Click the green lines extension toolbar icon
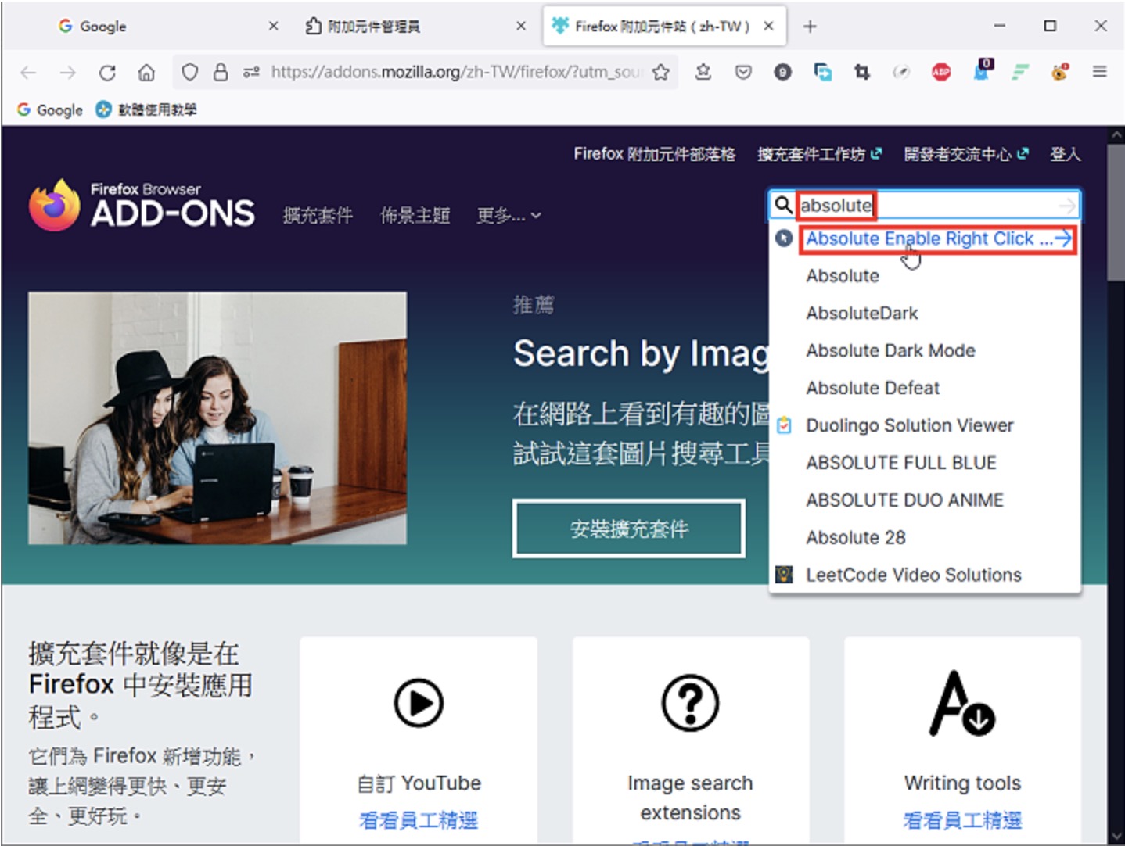The image size is (1125, 846). point(1020,73)
